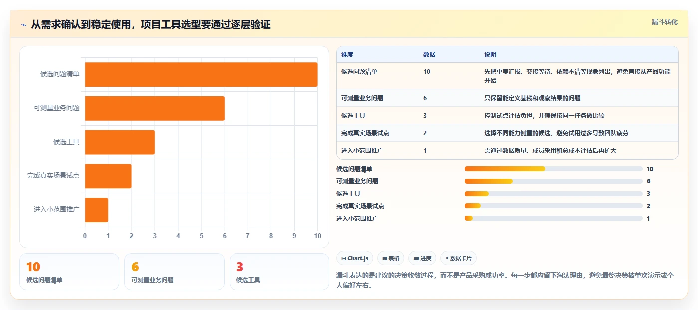Open the stat card showing 10 候选问题清单
Viewport: 698px width, 310px height.
tap(69, 272)
